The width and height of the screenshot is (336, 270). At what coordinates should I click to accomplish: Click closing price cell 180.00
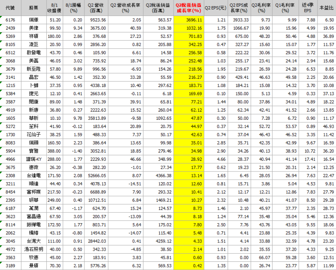tap(54, 36)
